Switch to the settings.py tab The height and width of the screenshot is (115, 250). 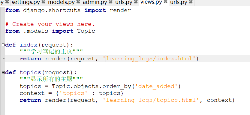(x=26, y=2)
